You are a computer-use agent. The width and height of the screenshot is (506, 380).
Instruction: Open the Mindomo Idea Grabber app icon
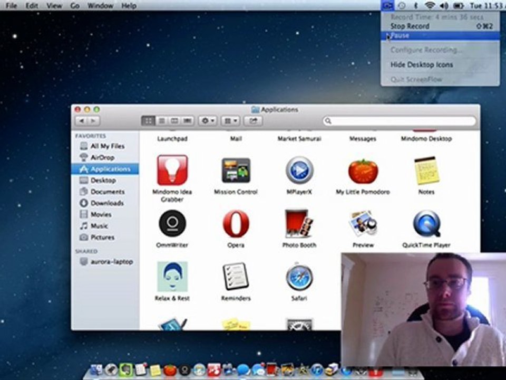[172, 170]
